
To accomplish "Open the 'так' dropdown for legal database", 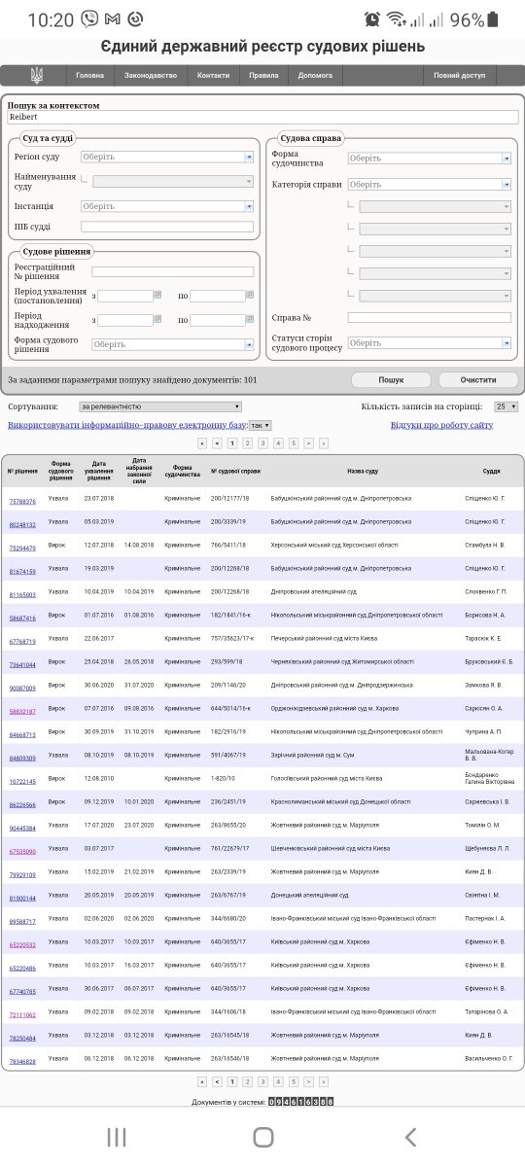I will coord(260,425).
